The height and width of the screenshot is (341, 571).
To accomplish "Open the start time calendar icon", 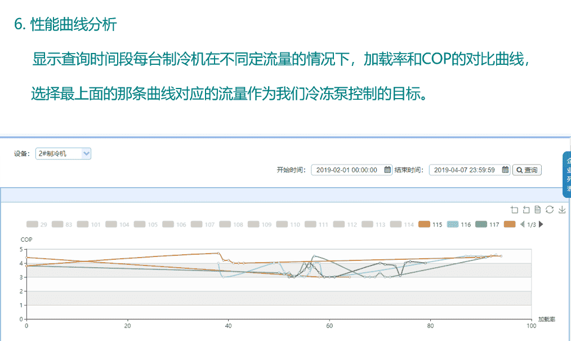I will pos(387,170).
